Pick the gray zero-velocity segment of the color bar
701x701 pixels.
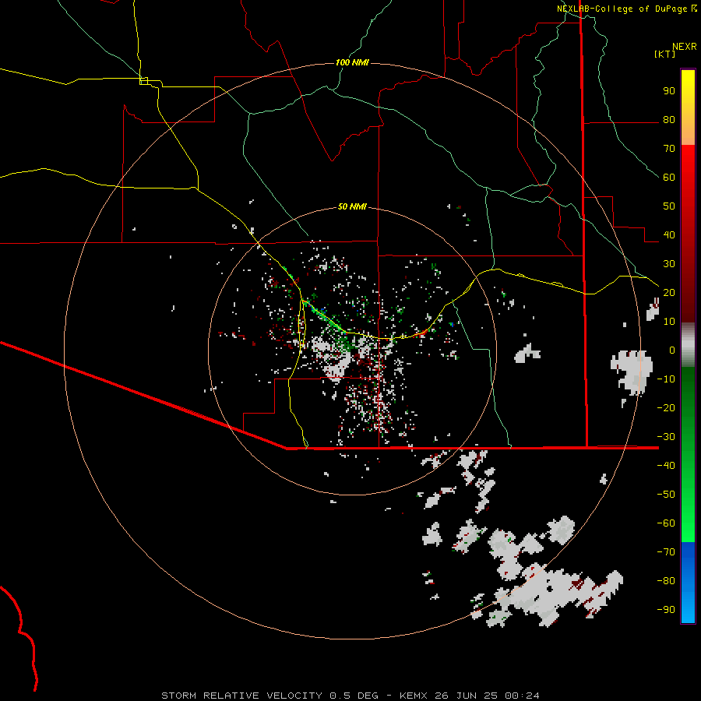click(688, 345)
